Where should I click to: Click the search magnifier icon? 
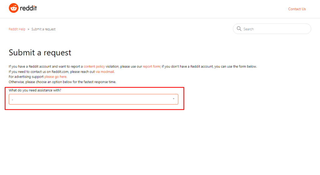coord(239,28)
